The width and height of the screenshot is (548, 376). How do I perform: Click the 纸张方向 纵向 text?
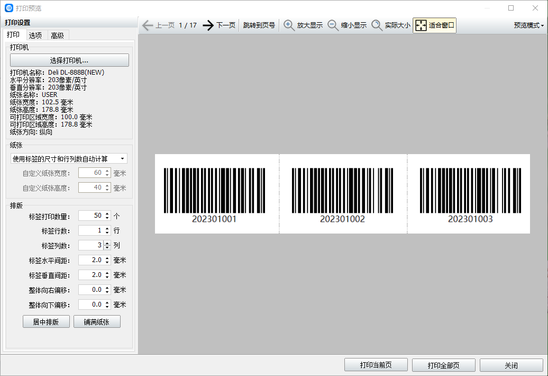click(x=31, y=132)
